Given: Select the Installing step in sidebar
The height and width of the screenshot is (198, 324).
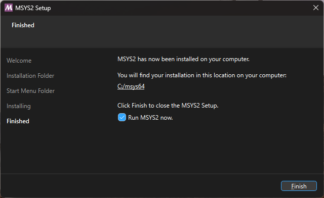Looking at the screenshot, I should 19,106.
